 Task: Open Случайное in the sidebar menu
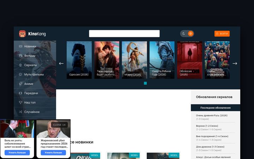(x=35, y=112)
